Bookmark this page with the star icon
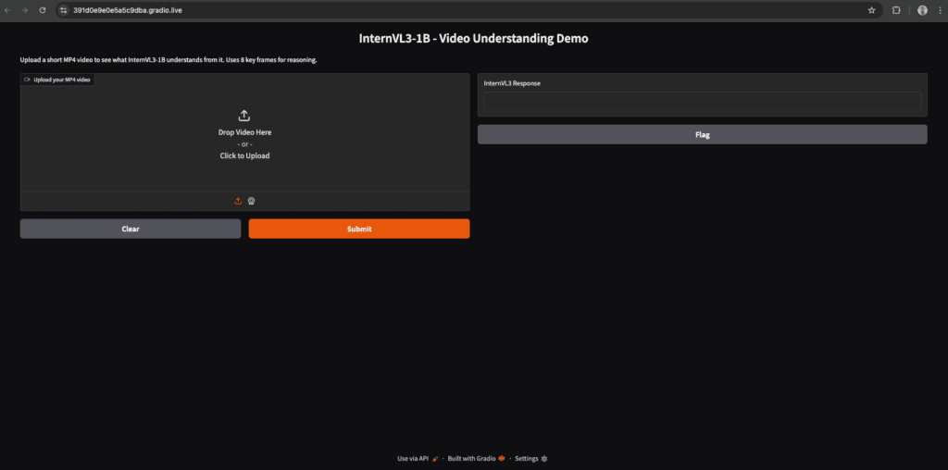 tap(871, 10)
